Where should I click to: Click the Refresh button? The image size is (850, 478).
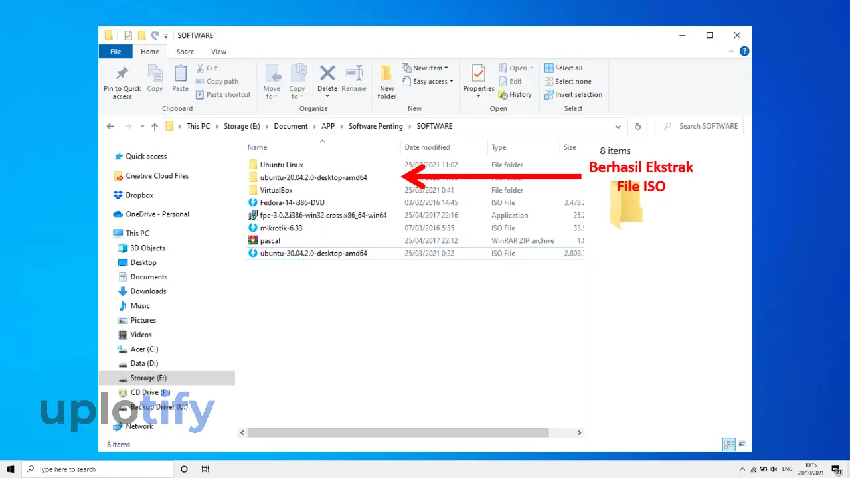click(x=638, y=126)
